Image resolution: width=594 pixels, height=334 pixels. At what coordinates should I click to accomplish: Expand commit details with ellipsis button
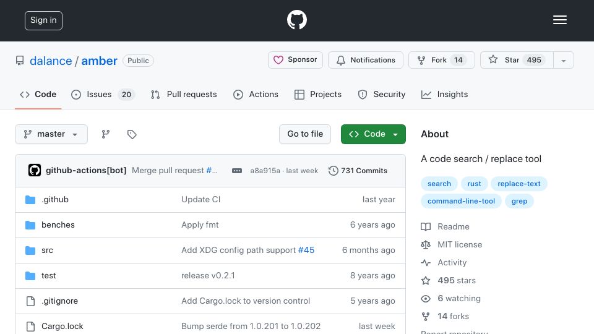tap(237, 171)
